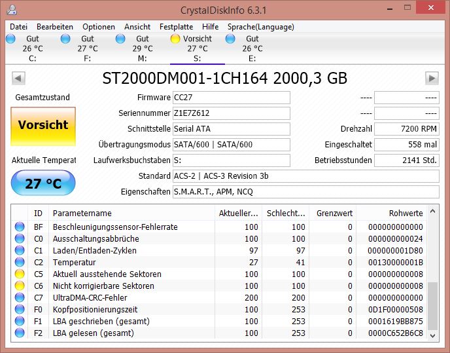Go to previous disk with left arrow

click(19, 78)
